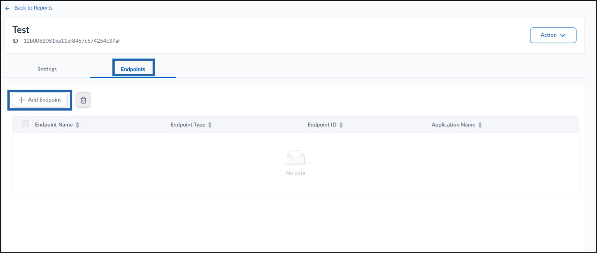This screenshot has height=253, width=597.
Task: Switch to the Settings tab
Action: pyautogui.click(x=47, y=69)
